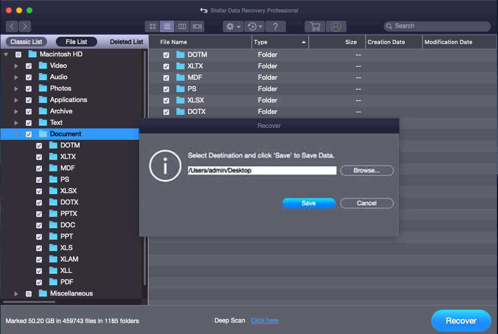Go back using the left arrow button

coord(12,26)
